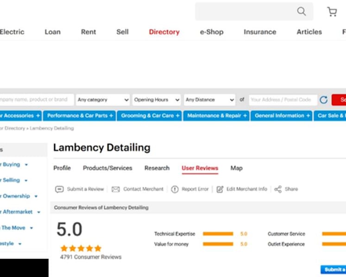
Task: Expand Maintenance & Repair category
Action: [x=216, y=116]
